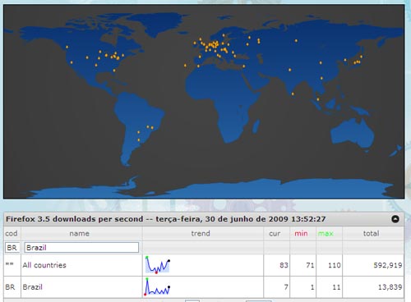Open the Brazil trend sparkline

tap(158, 286)
